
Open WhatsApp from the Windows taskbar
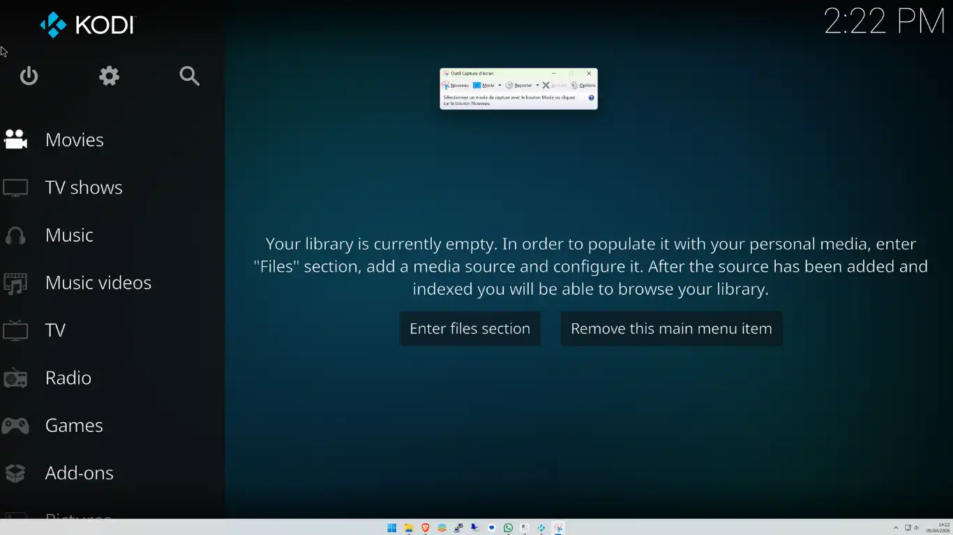pos(508,528)
